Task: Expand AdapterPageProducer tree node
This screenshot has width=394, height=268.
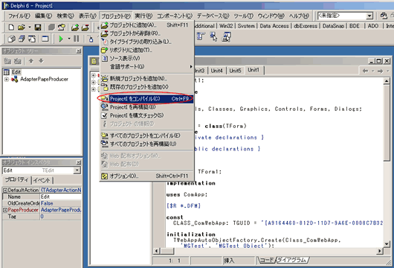Action: tap(7, 79)
